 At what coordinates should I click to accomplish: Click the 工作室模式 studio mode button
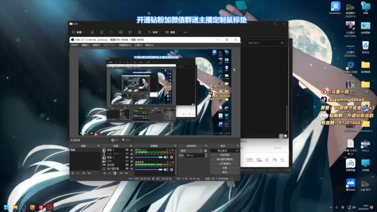point(225,163)
